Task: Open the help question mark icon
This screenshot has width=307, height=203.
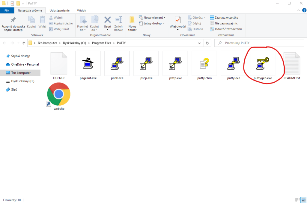Action: pyautogui.click(x=304, y=10)
